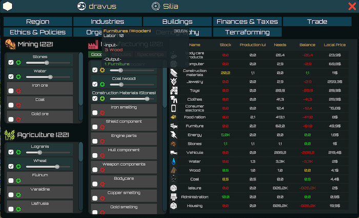Enable the Gold ore mining checkbox
This screenshot has width=359, height=218.
click(11, 119)
